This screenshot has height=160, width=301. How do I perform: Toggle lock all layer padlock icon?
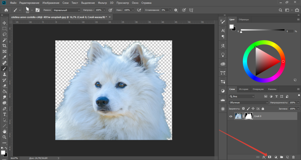pyautogui.click(x=263, y=109)
